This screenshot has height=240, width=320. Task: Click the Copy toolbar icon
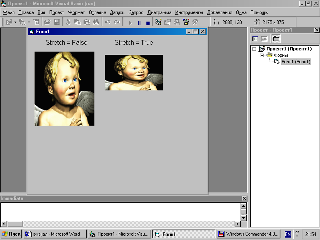tap(77, 22)
